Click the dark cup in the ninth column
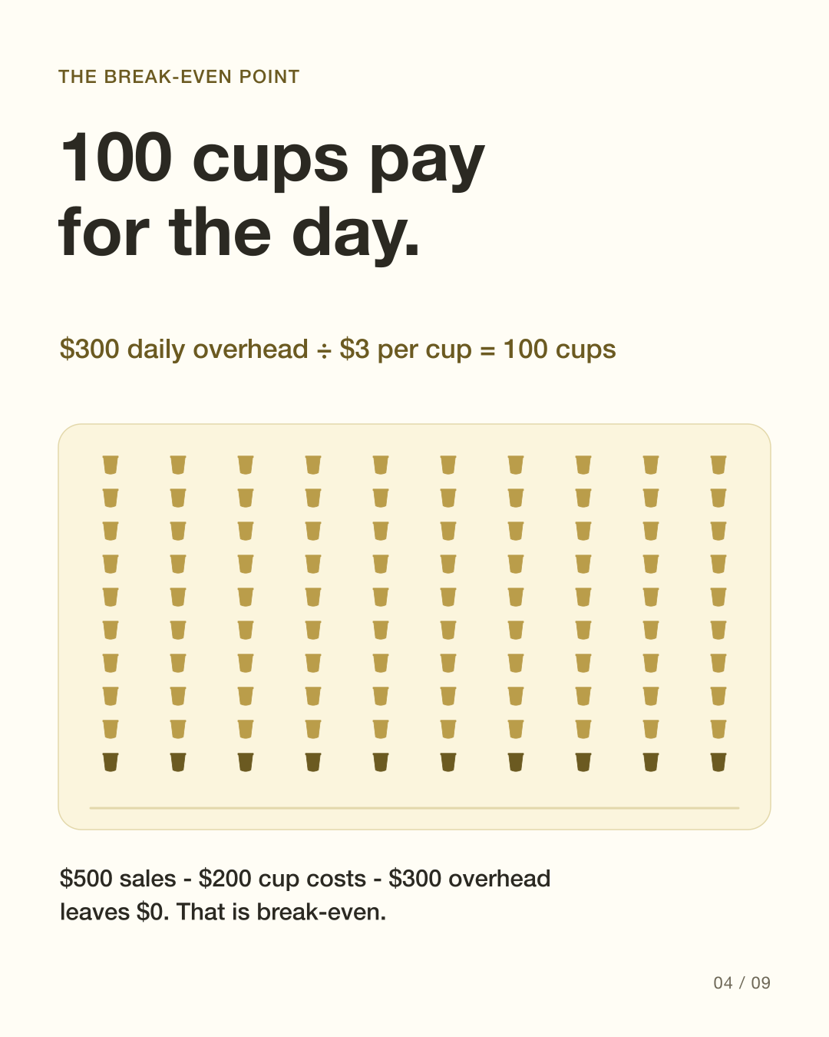This screenshot has width=829, height=1037. [651, 762]
